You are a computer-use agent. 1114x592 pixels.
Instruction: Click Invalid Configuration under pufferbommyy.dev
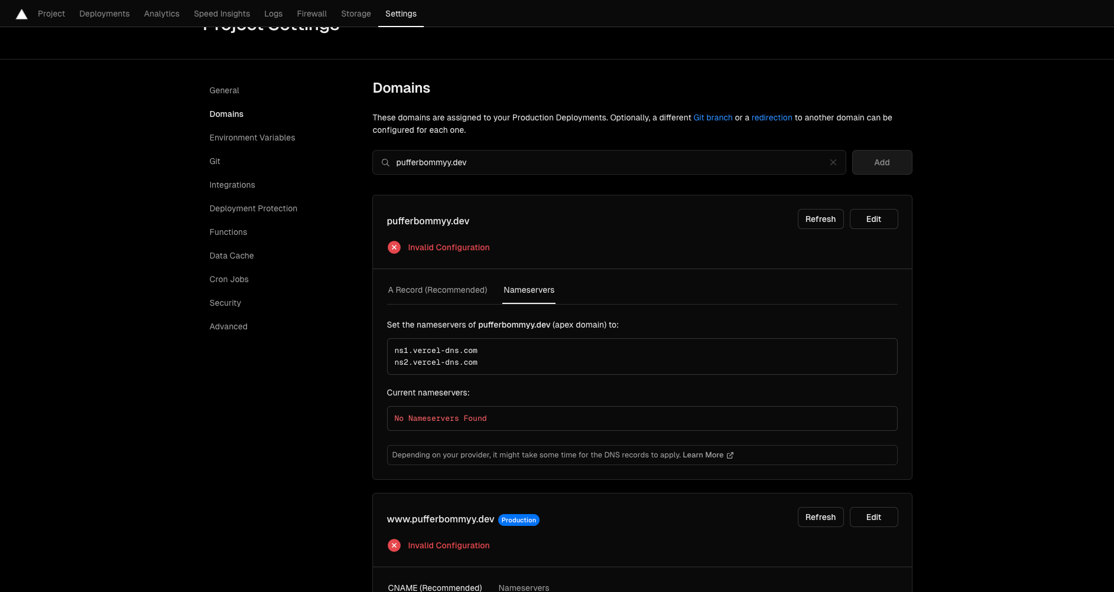pyautogui.click(x=449, y=247)
